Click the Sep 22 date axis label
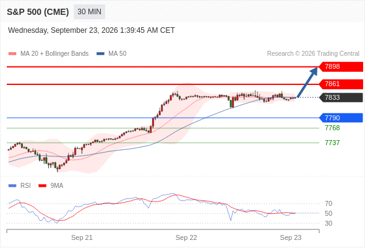The height and width of the screenshot is (248, 365). tap(186, 237)
